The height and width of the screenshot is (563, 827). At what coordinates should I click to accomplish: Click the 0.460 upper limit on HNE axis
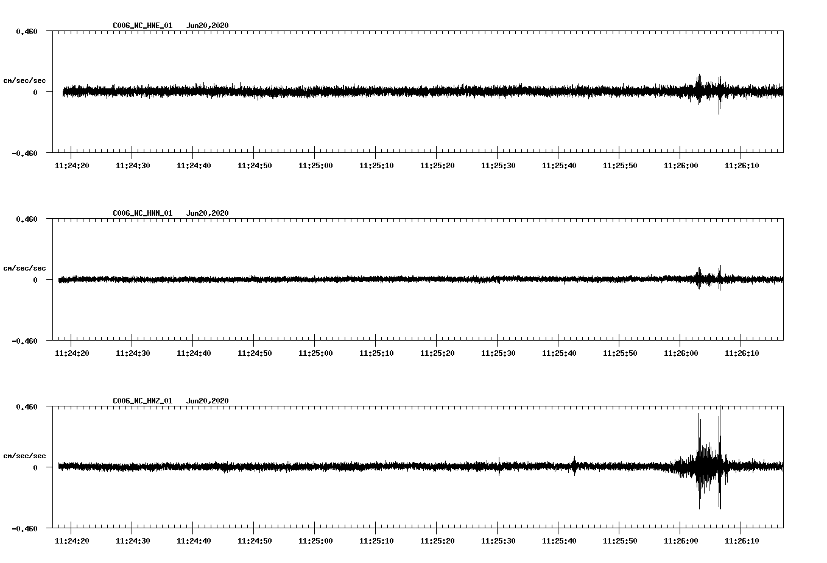tap(27, 31)
